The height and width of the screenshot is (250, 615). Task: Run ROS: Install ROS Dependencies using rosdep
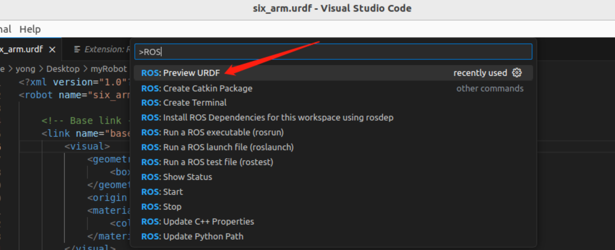pos(333,118)
